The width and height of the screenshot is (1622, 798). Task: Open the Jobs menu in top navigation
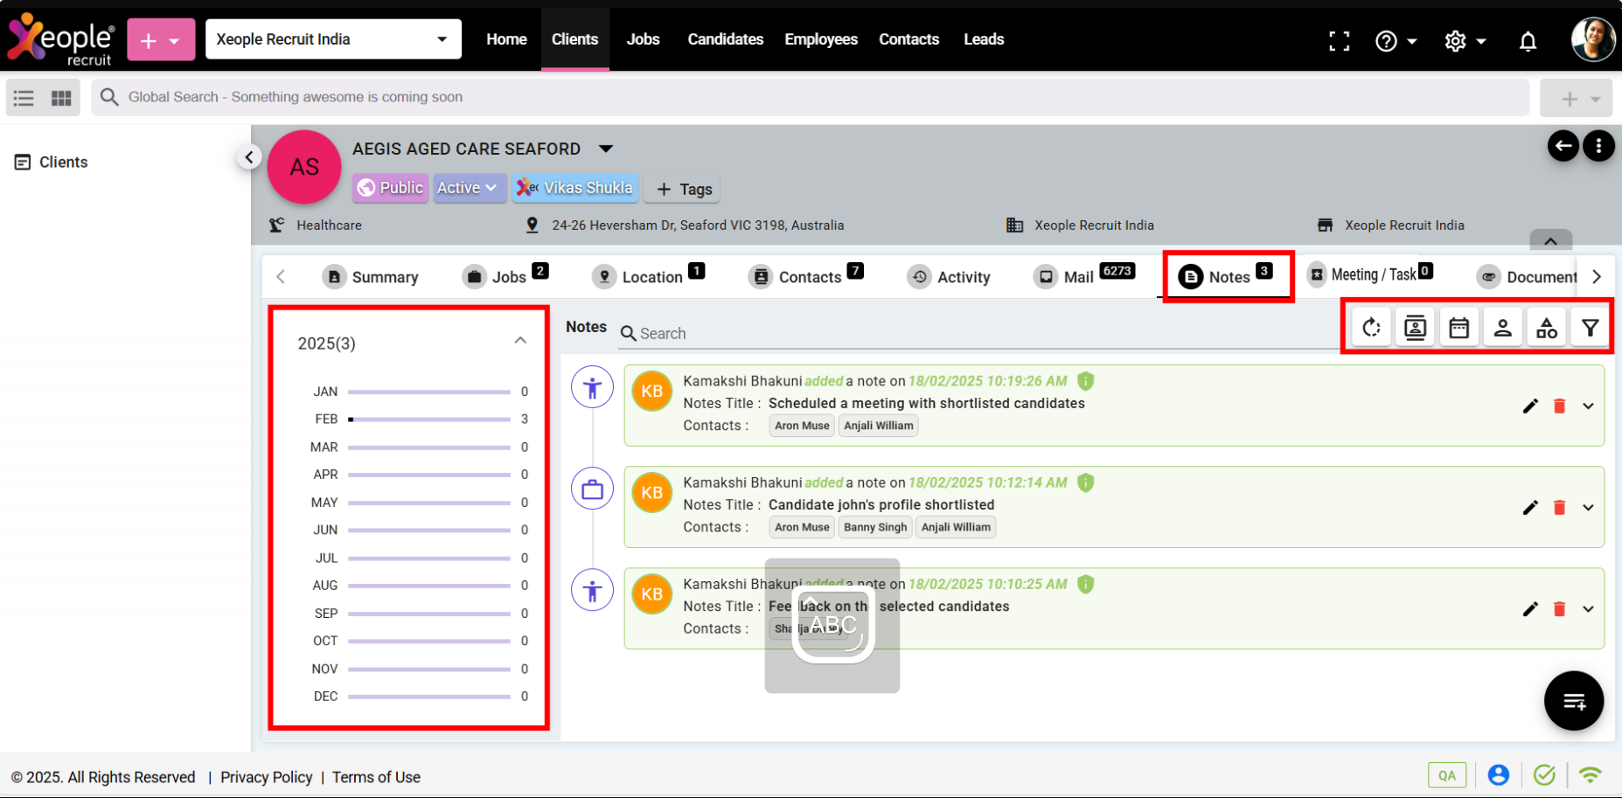click(x=643, y=39)
